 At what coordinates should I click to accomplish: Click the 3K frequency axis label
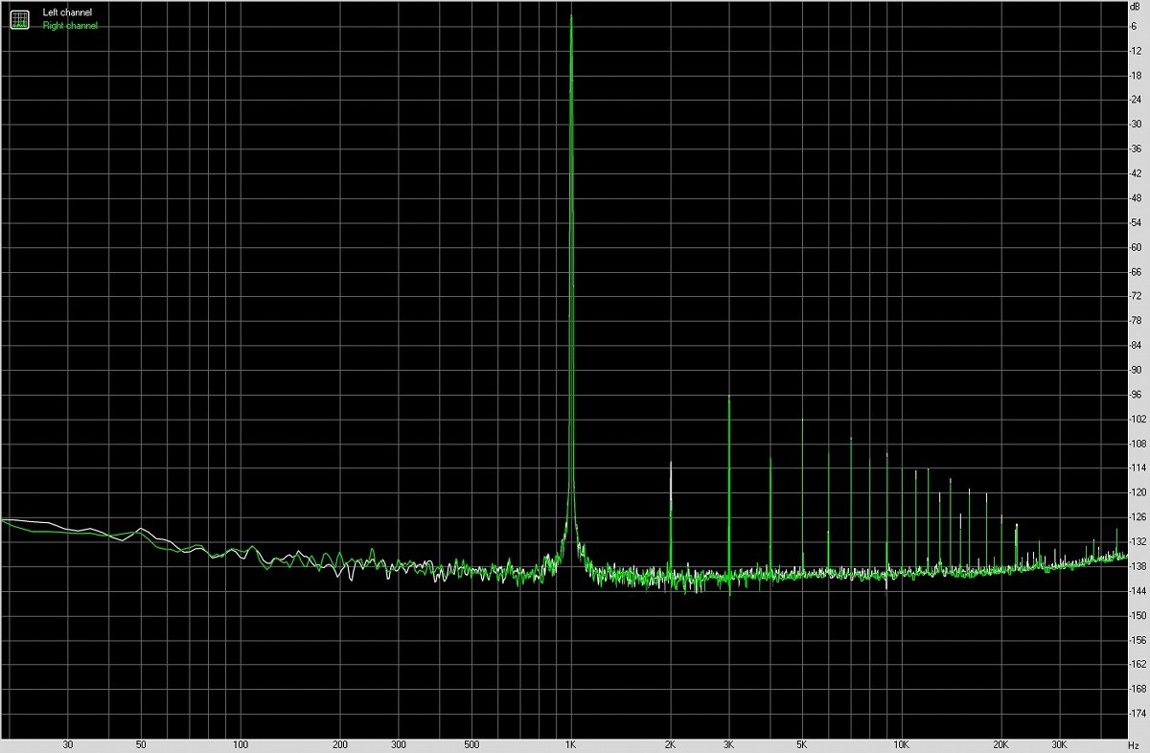728,744
